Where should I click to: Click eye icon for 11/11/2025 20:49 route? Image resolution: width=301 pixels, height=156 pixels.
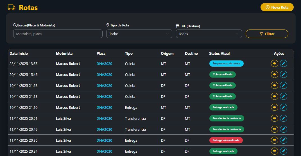(274, 129)
